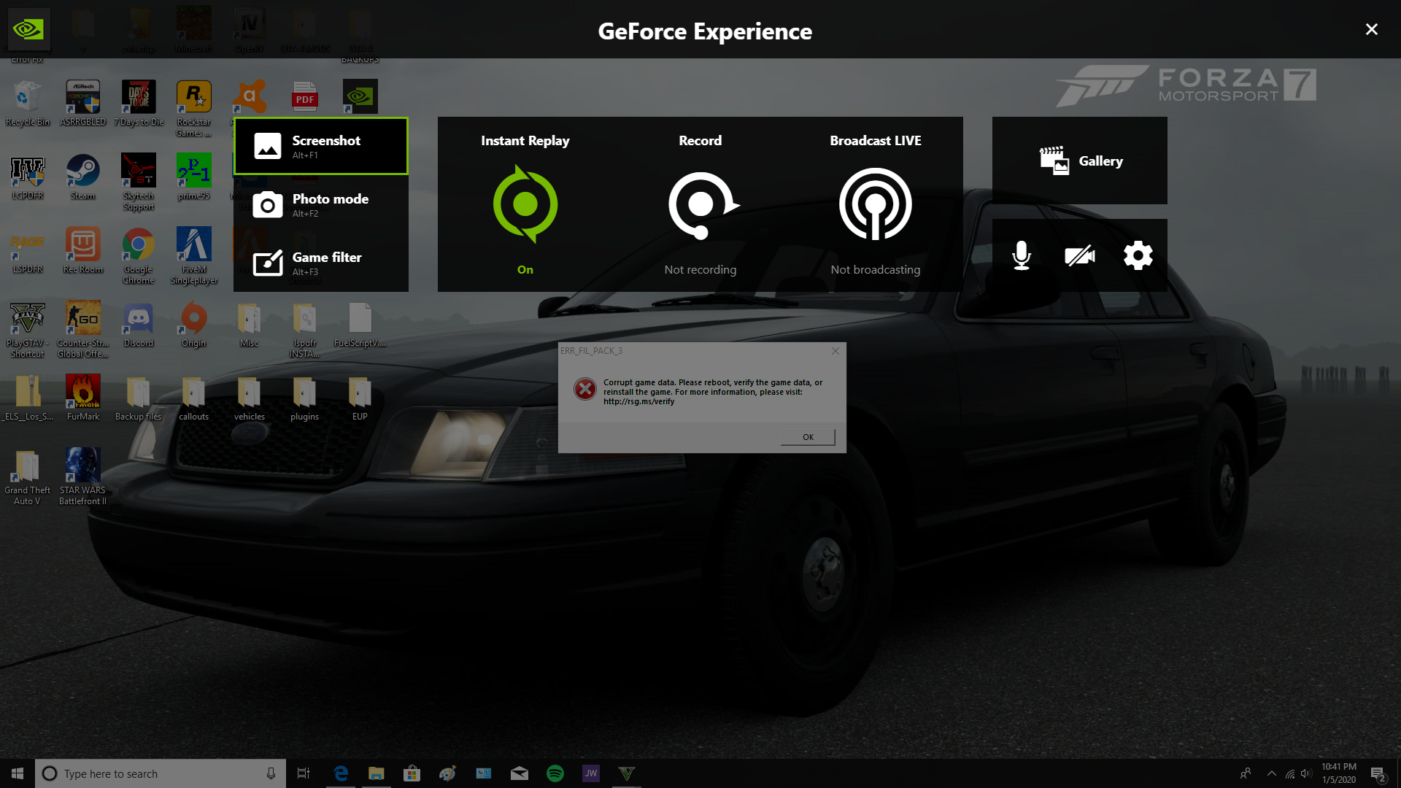Screen dimensions: 1401x788
Task: Open the Microsoft Edge taskbar icon
Action: point(341,773)
